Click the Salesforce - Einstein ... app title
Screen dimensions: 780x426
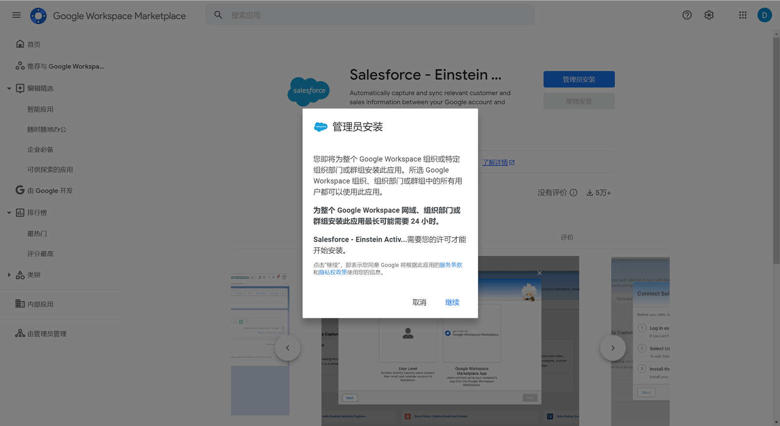coord(425,75)
